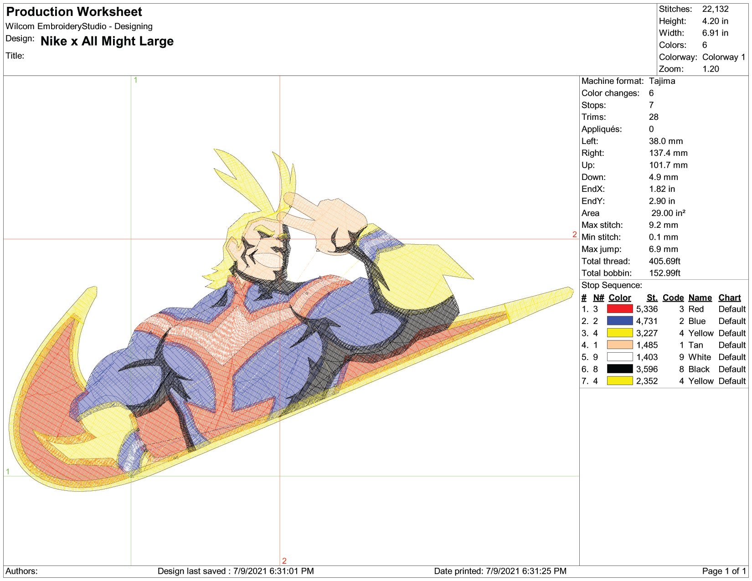Image resolution: width=752 pixels, height=581 pixels.
Task: Click the Code column header
Action: coord(673,298)
